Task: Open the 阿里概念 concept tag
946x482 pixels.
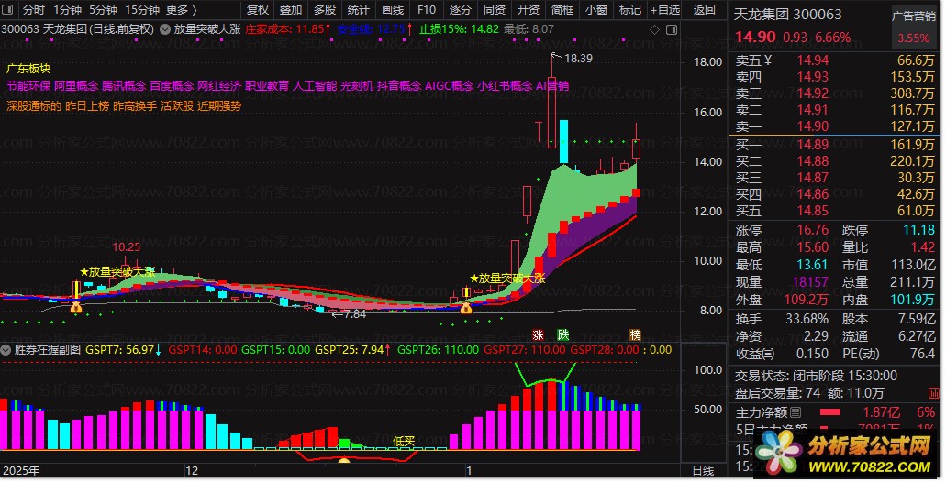Action: [76, 85]
